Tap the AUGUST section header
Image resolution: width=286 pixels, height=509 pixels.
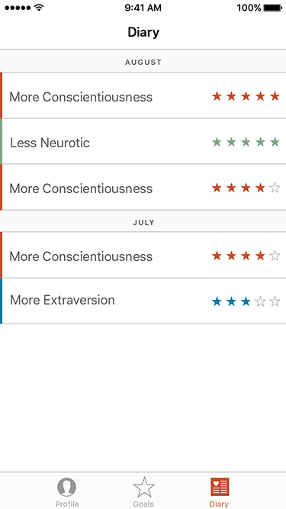(143, 62)
